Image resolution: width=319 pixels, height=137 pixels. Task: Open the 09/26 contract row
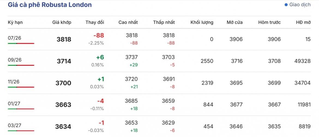pos(159,61)
